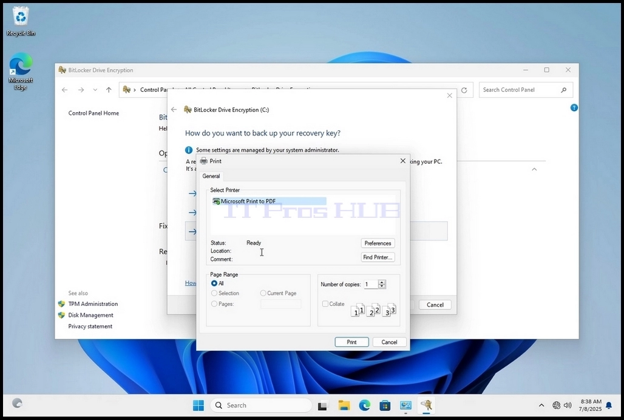Choose the Selection page range radio
The height and width of the screenshot is (420, 624).
click(x=225, y=293)
